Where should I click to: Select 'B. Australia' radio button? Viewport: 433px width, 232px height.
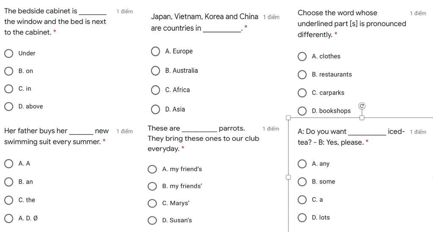click(x=156, y=71)
